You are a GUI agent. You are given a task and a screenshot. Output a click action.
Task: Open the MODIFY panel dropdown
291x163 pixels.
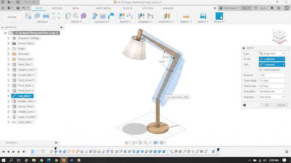pyautogui.click(x=125, y=22)
